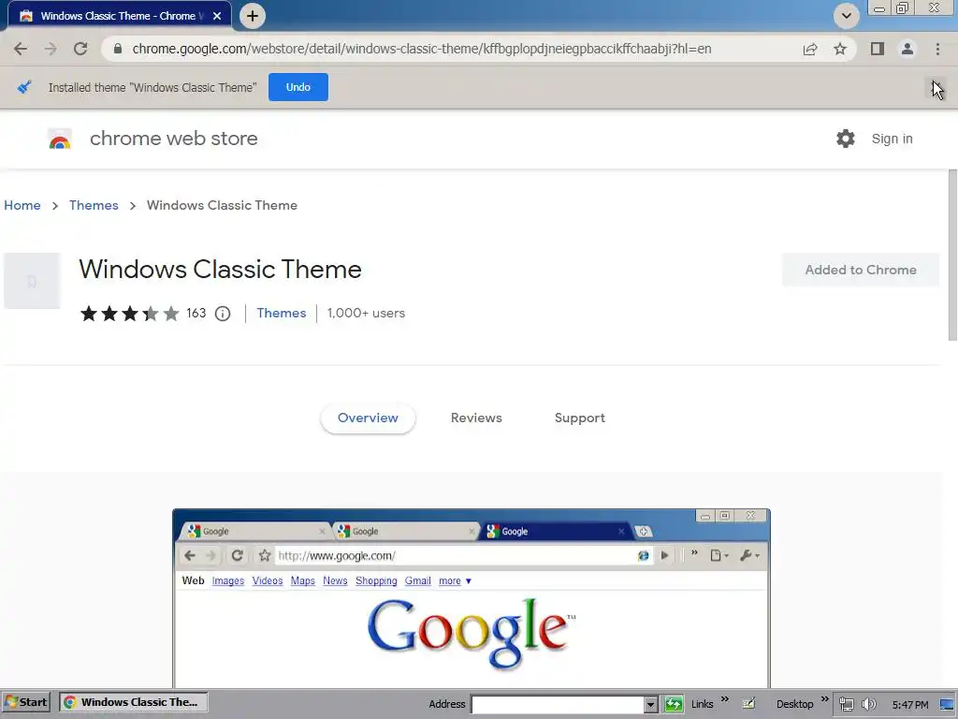Expand the Links toolbar chevron
Image resolution: width=958 pixels, height=719 pixels.
(x=725, y=699)
